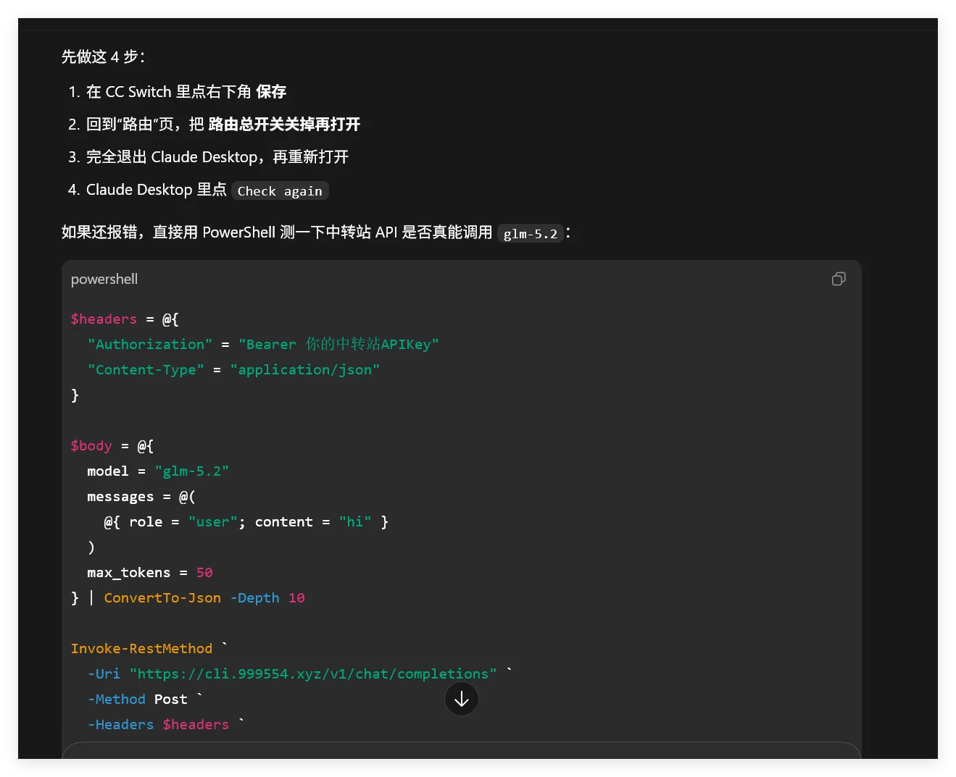Click the 'powershell' language label
Viewport: 956px width, 777px height.
point(104,279)
